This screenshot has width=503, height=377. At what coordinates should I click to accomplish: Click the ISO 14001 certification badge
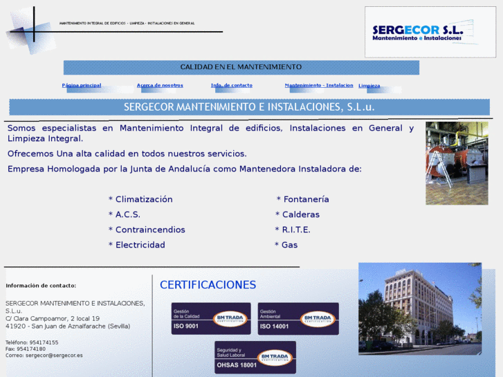(x=298, y=319)
